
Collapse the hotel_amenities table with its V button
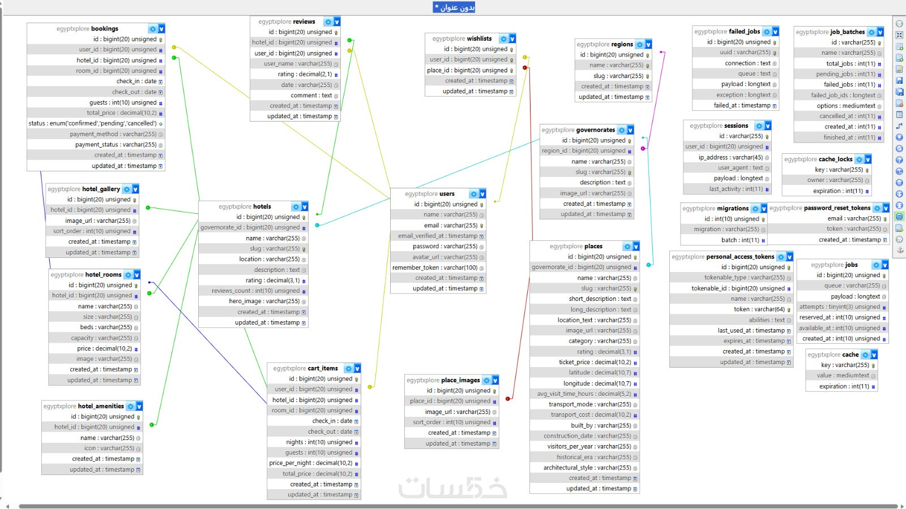click(x=139, y=406)
